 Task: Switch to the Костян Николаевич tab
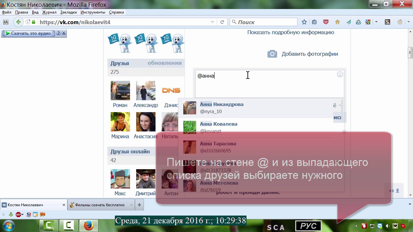coord(34,205)
